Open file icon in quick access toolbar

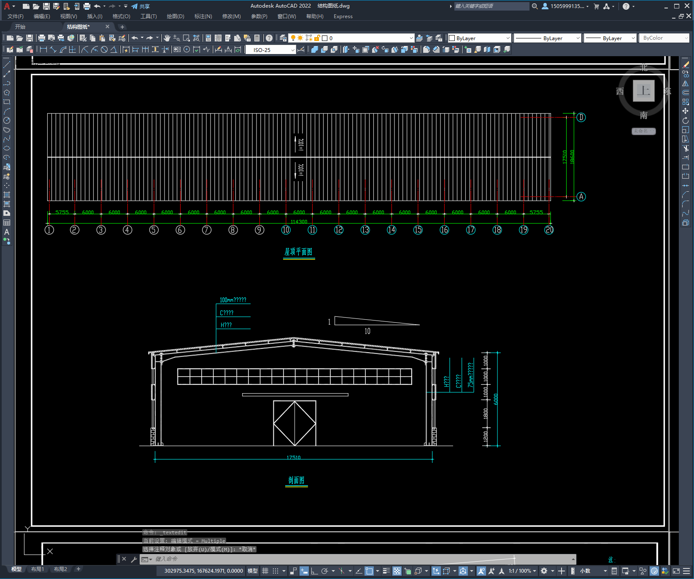click(36, 6)
